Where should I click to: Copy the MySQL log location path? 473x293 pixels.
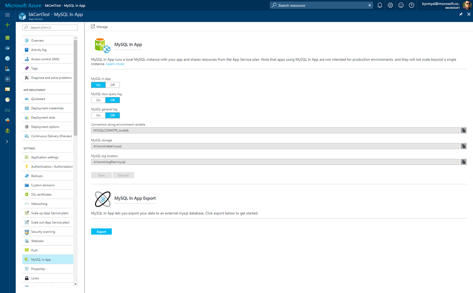pos(463,162)
